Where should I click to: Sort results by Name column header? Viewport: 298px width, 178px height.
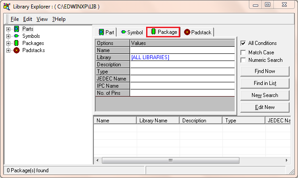[115, 121]
